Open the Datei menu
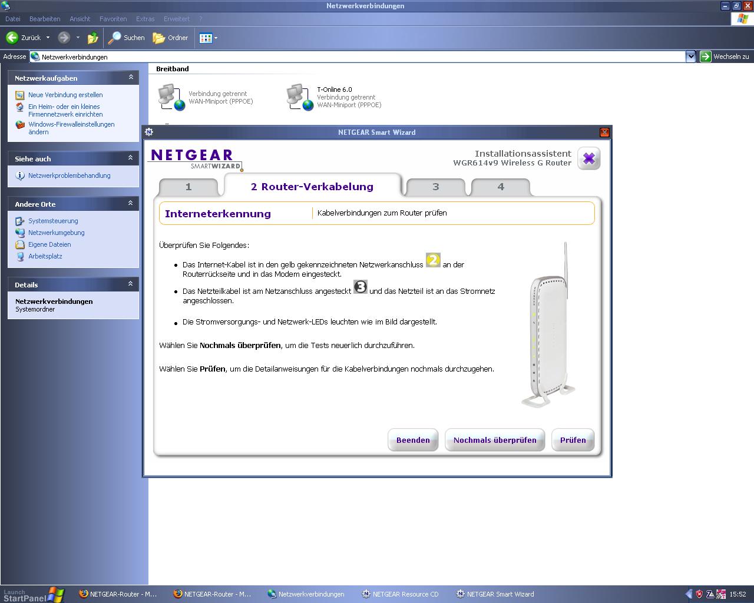 click(x=13, y=19)
